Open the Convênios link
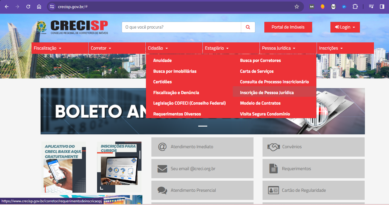The height and width of the screenshot is (205, 389). (x=314, y=147)
